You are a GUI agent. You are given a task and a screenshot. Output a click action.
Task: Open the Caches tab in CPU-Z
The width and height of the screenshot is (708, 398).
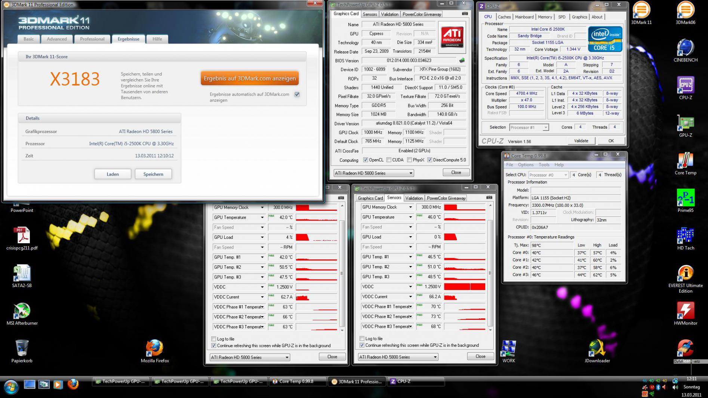click(504, 17)
